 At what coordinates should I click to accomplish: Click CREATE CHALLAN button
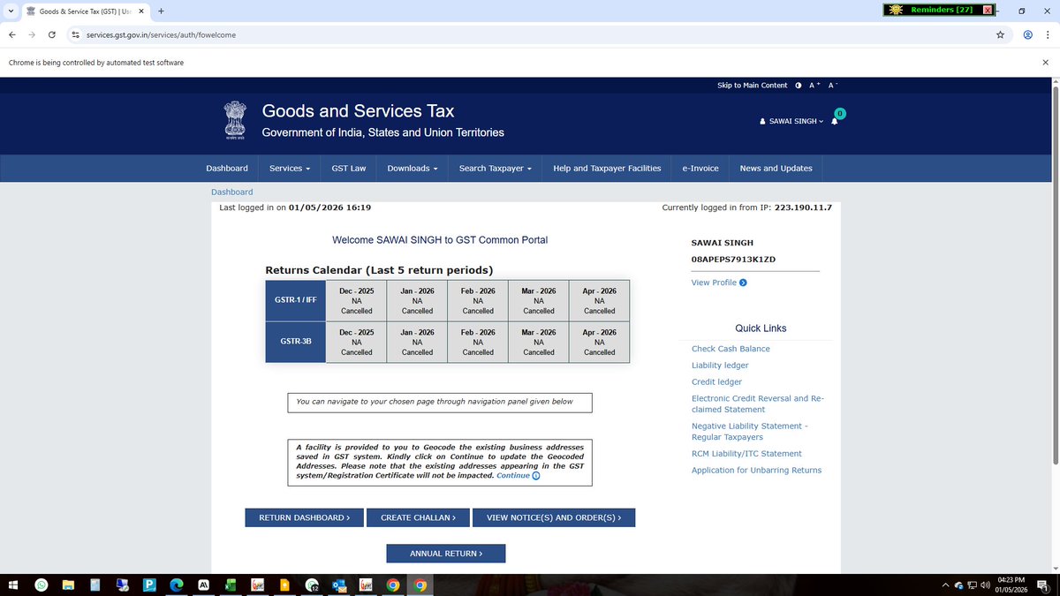pos(418,517)
